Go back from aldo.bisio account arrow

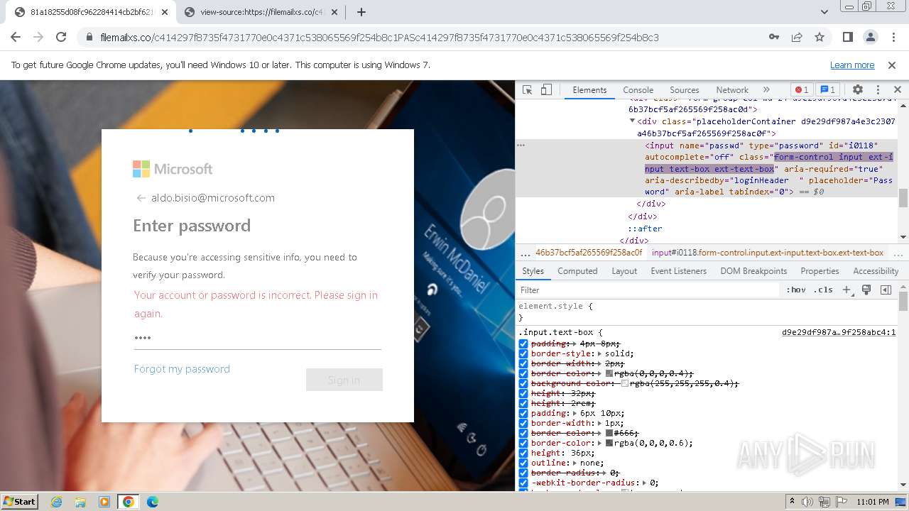click(x=141, y=198)
